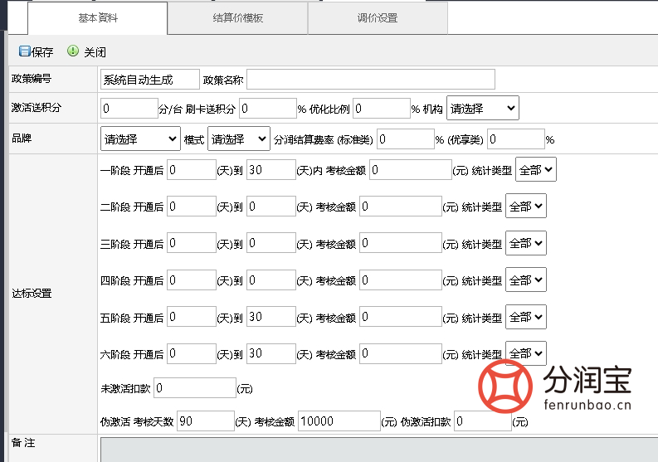Open the 调价设置 tab
Image resolution: width=658 pixels, height=462 pixels.
pyautogui.click(x=378, y=18)
